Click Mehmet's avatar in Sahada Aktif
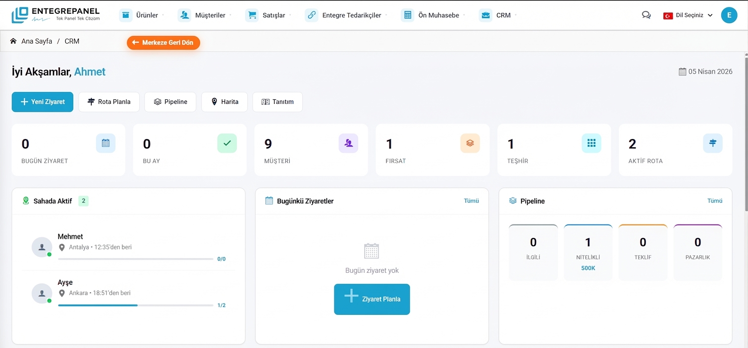This screenshot has height=348, width=748. 42,247
